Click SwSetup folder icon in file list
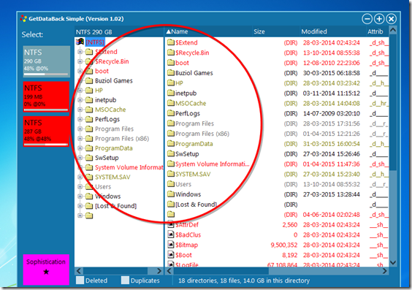Viewport: 412px width, 290px height. click(171, 153)
